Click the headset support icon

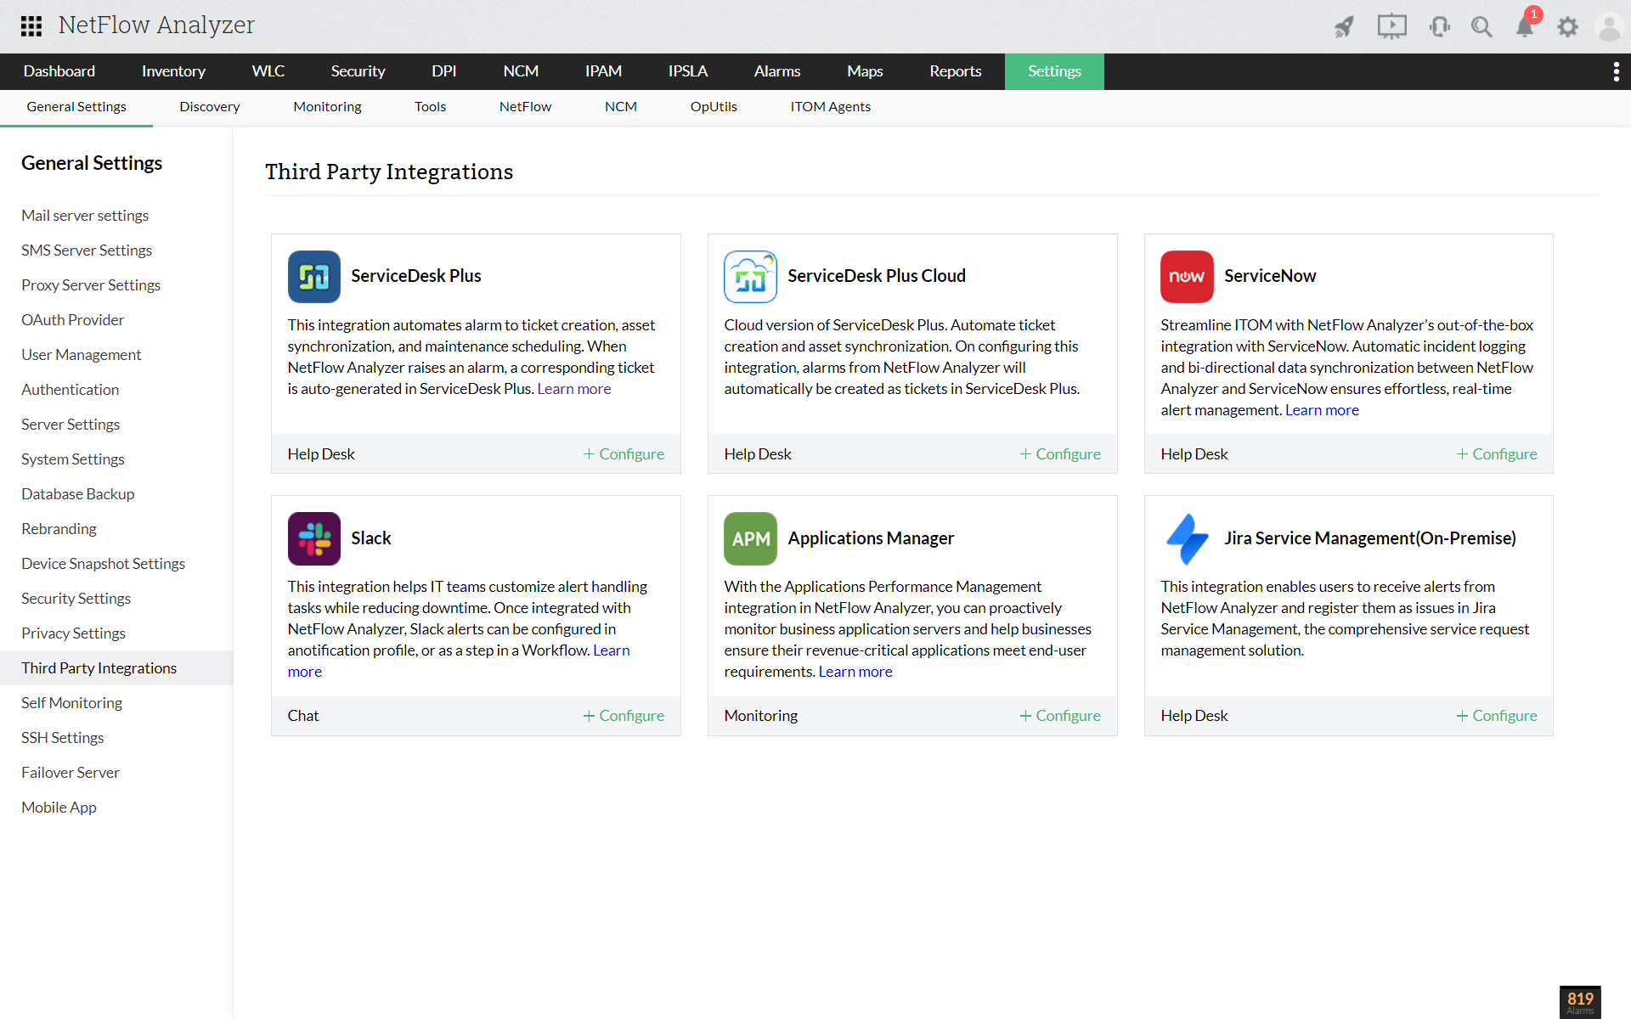[1439, 27]
